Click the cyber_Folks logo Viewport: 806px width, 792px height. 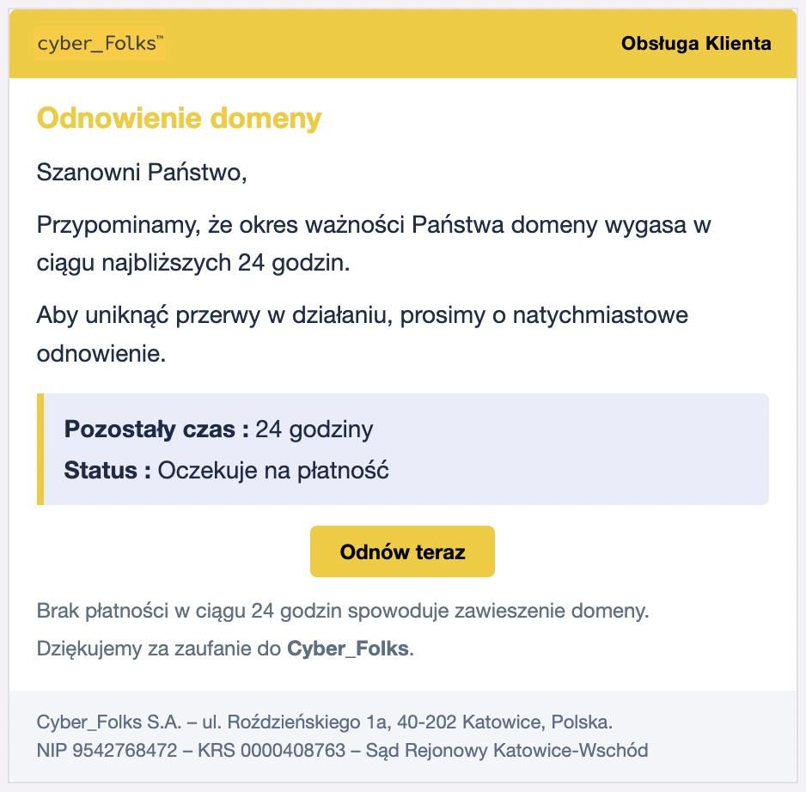99,44
